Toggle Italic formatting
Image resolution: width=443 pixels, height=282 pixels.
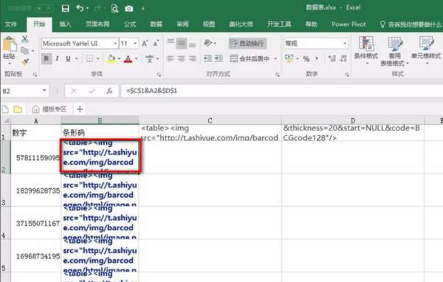pos(58,59)
